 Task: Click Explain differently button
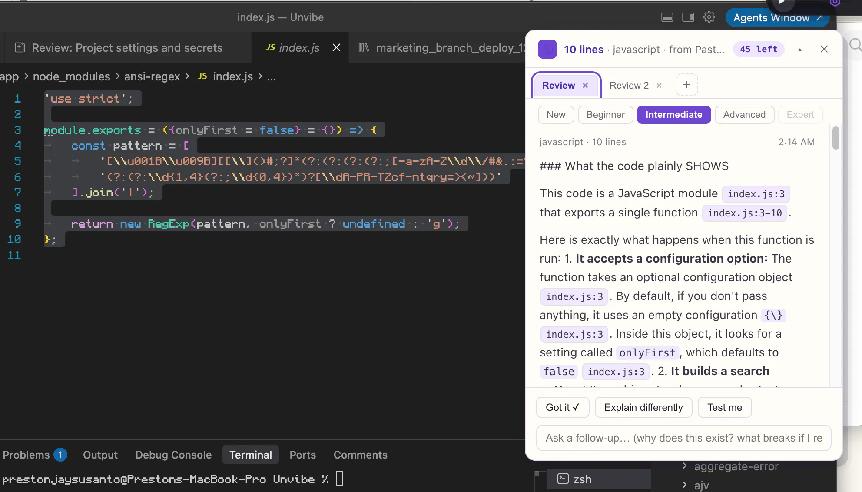point(643,407)
